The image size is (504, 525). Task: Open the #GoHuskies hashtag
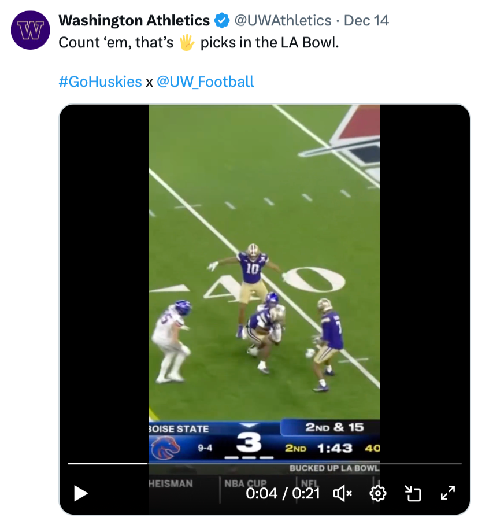100,82
